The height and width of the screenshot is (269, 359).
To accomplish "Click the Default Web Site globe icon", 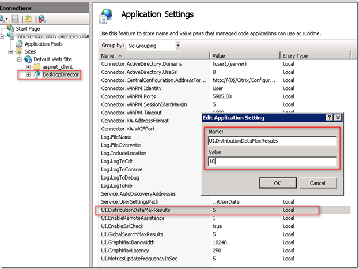I will [28, 59].
